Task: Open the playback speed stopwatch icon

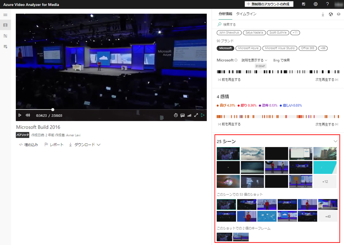Action: [x=176, y=115]
